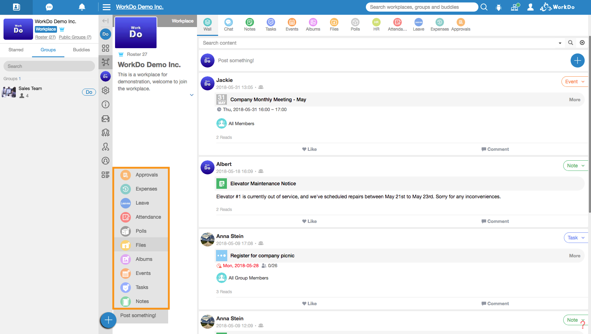Click the groups Search field in left panel
The height and width of the screenshot is (334, 591).
(49, 66)
